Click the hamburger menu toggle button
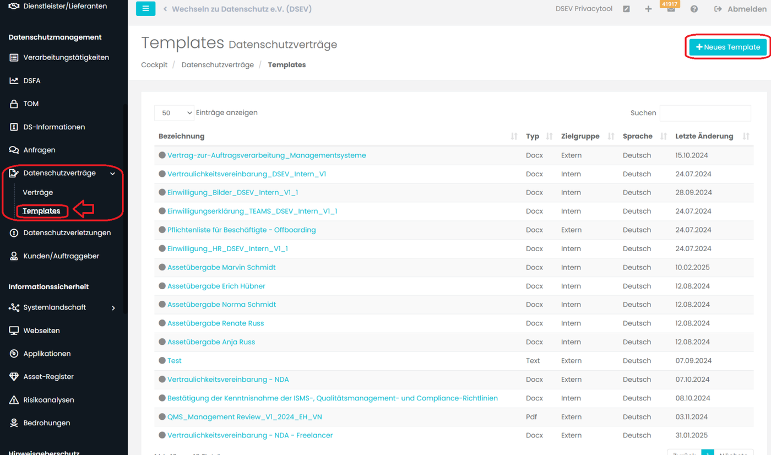Screen dimensions: 771x455 [145, 9]
